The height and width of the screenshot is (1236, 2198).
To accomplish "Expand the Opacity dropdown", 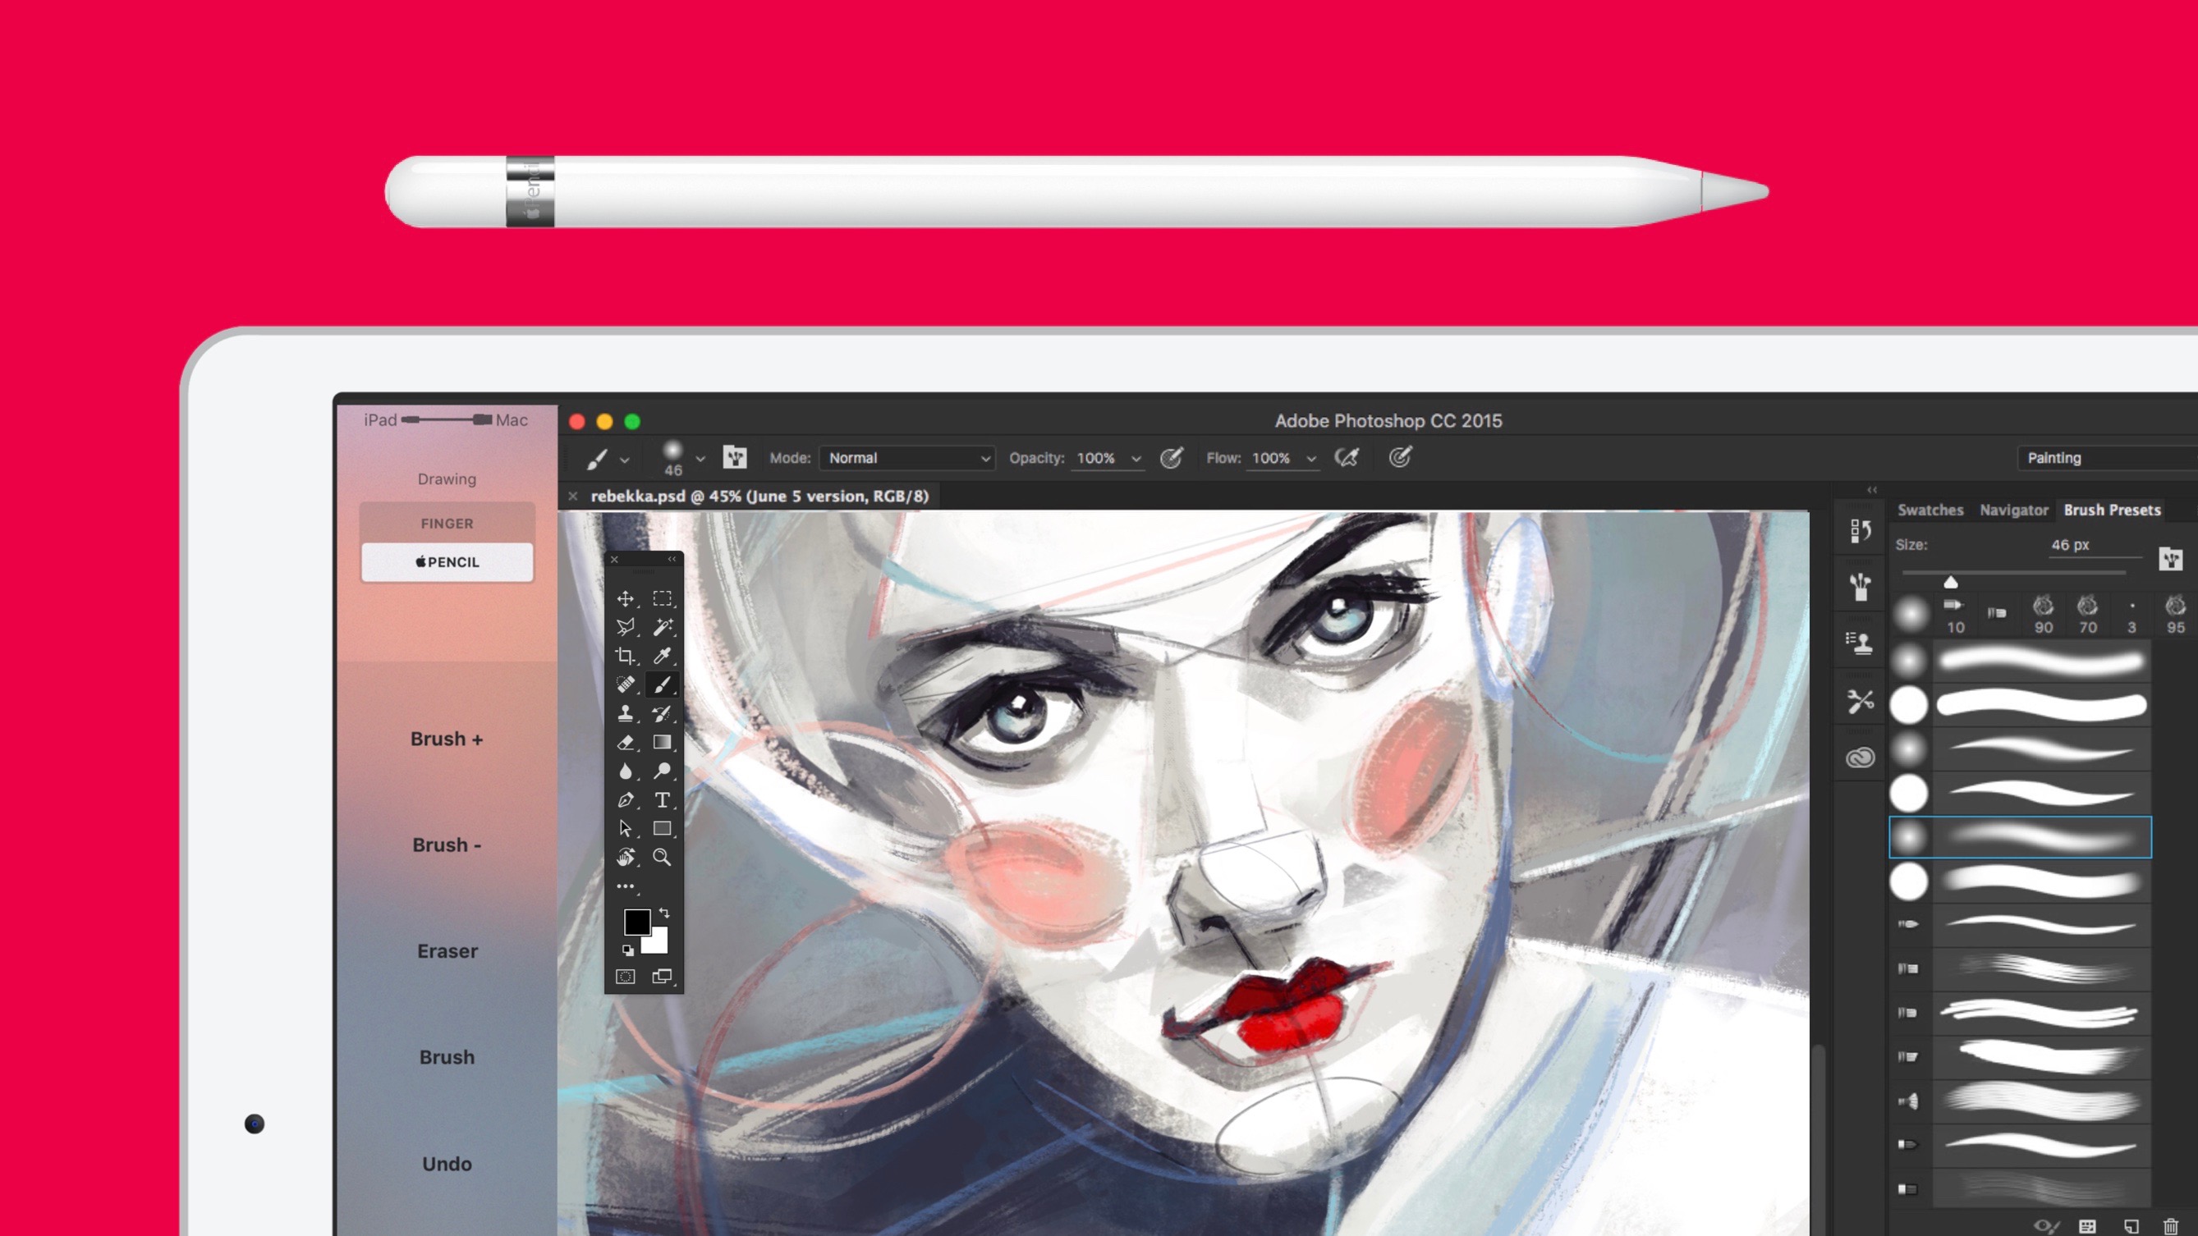I will pyautogui.click(x=1136, y=458).
